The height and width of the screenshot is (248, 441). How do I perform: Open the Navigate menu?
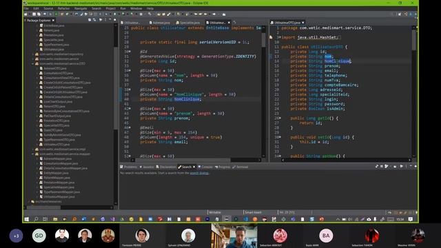click(81, 8)
